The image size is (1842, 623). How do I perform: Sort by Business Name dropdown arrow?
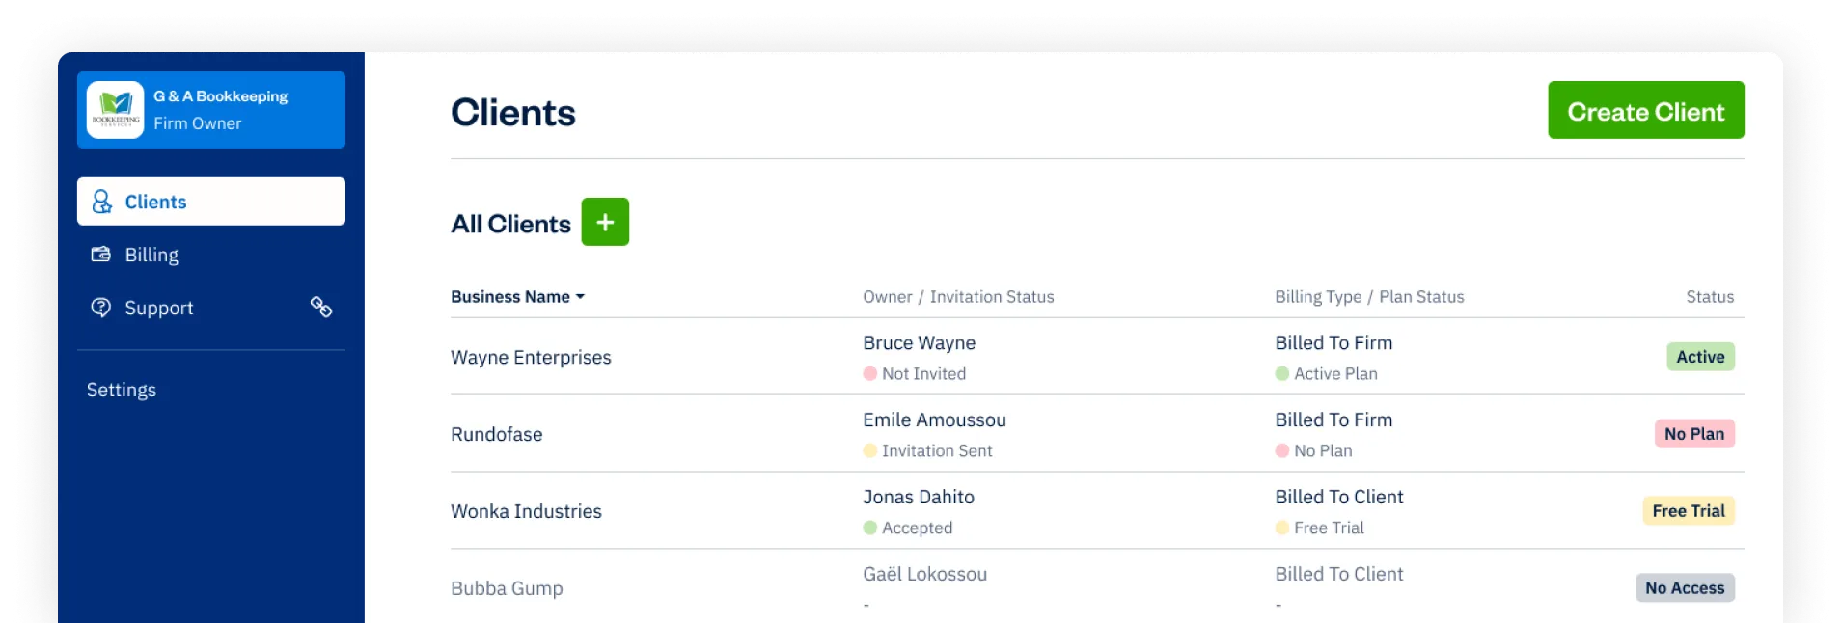(x=580, y=297)
